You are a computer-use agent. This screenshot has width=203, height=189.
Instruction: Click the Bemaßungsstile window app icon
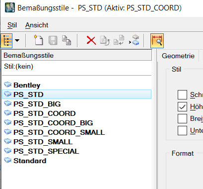10,7
